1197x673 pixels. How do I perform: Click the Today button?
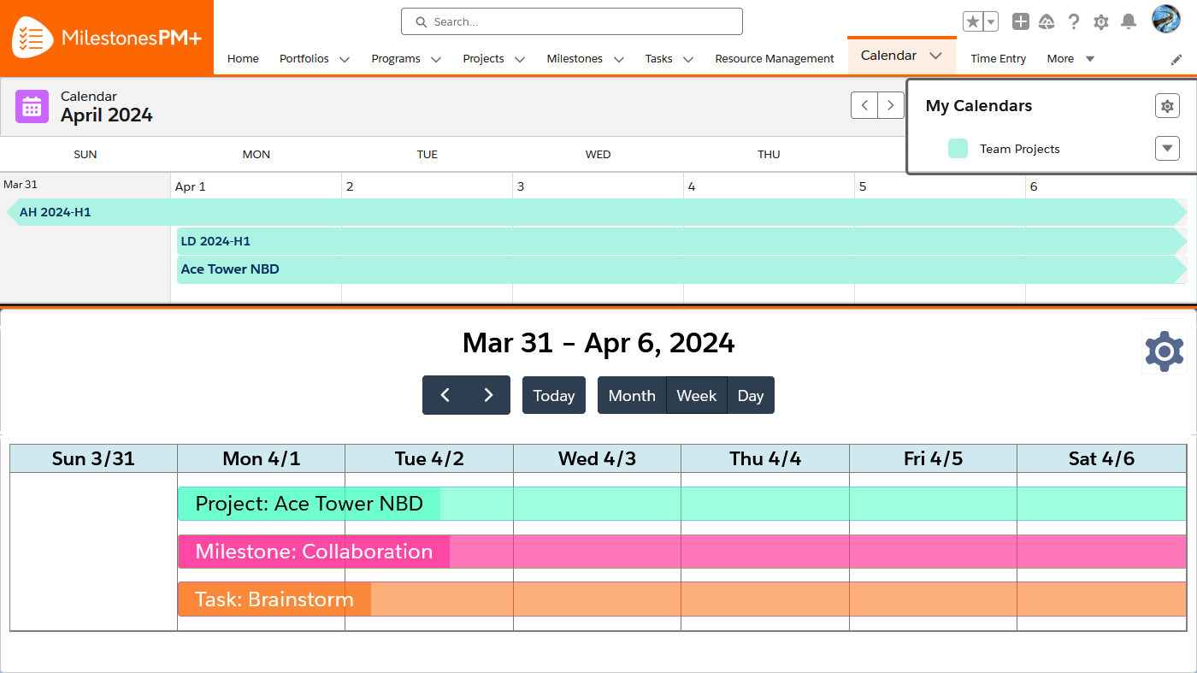pos(554,395)
